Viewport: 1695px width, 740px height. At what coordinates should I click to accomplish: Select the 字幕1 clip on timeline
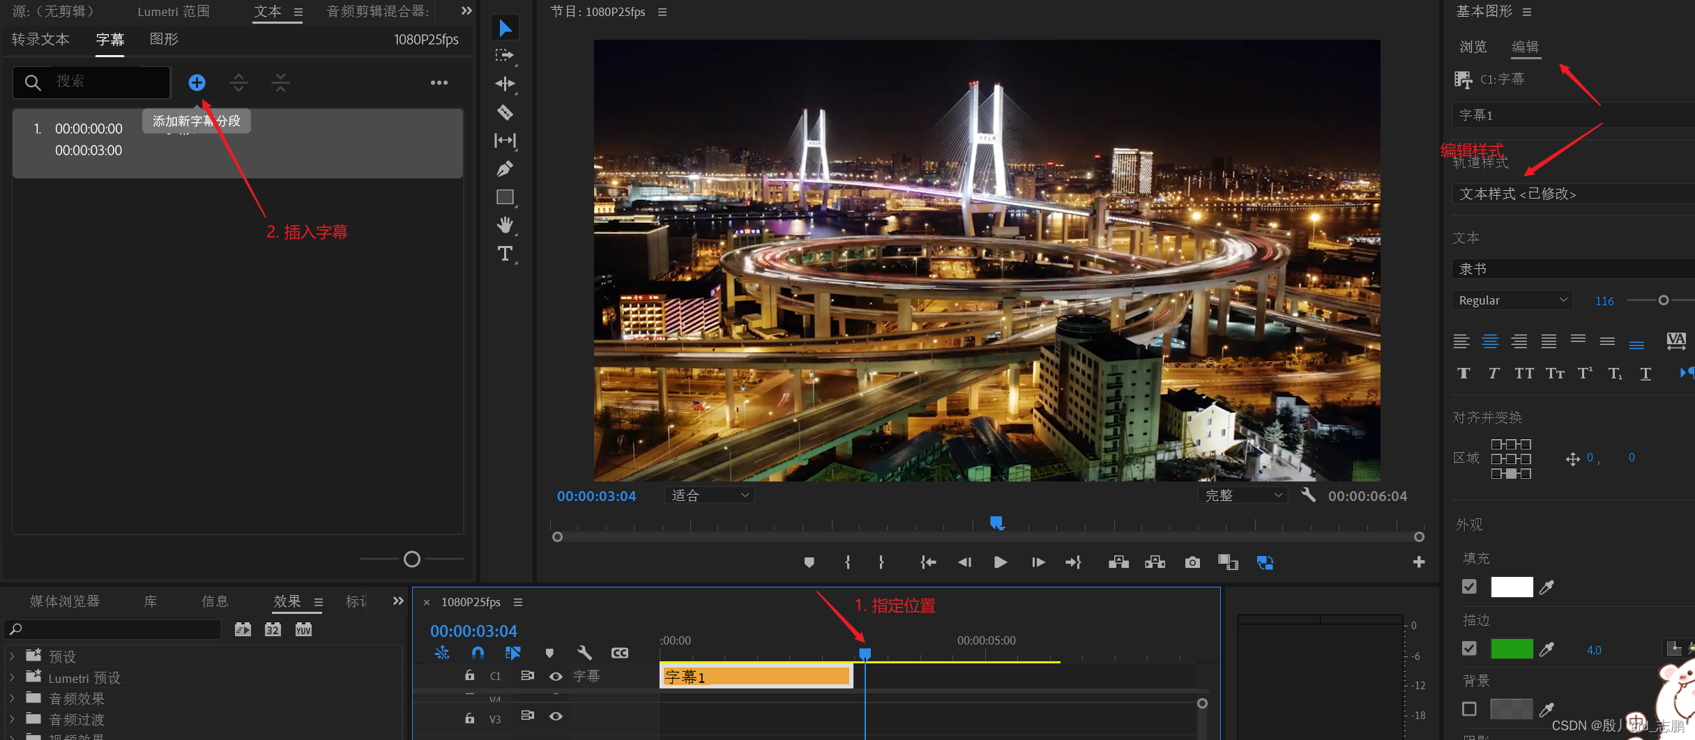point(756,676)
